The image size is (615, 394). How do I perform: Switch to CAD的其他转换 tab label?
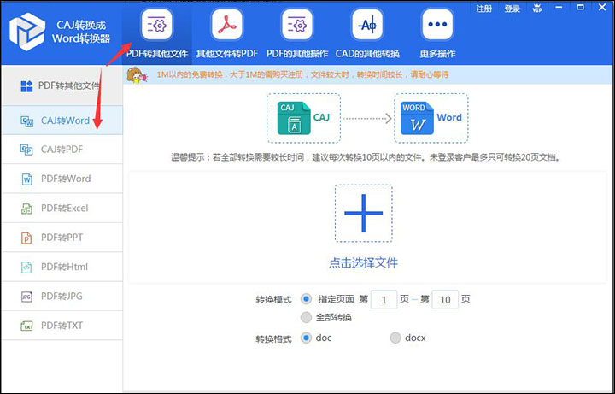[367, 54]
